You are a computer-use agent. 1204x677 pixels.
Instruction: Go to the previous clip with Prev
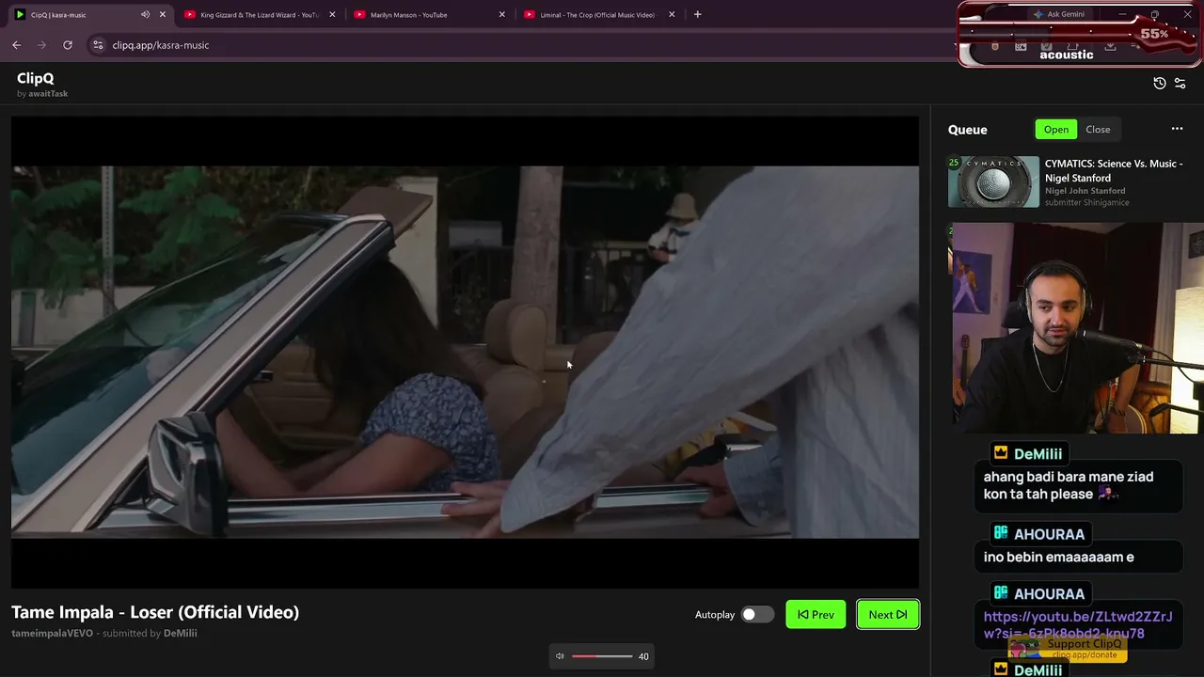click(816, 614)
